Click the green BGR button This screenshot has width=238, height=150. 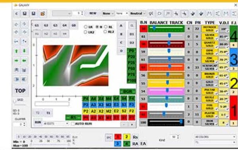(127, 92)
